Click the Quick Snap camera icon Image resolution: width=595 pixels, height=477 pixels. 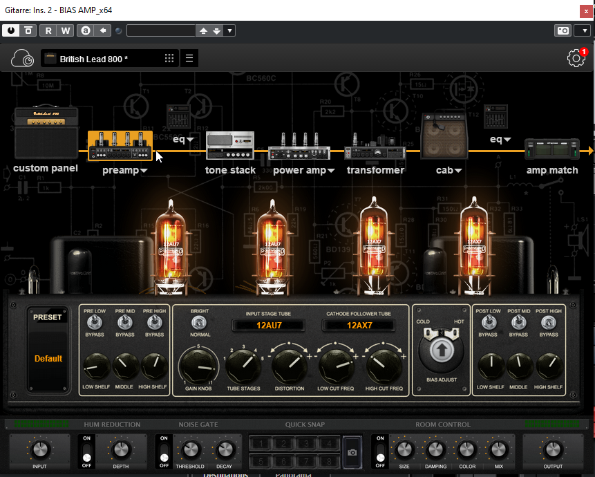[x=352, y=452]
